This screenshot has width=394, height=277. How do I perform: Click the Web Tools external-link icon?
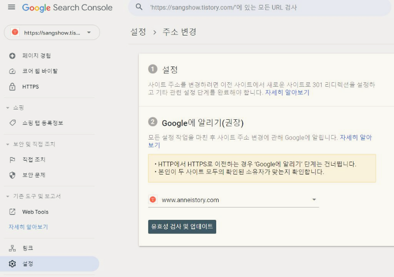pyautogui.click(x=12, y=211)
